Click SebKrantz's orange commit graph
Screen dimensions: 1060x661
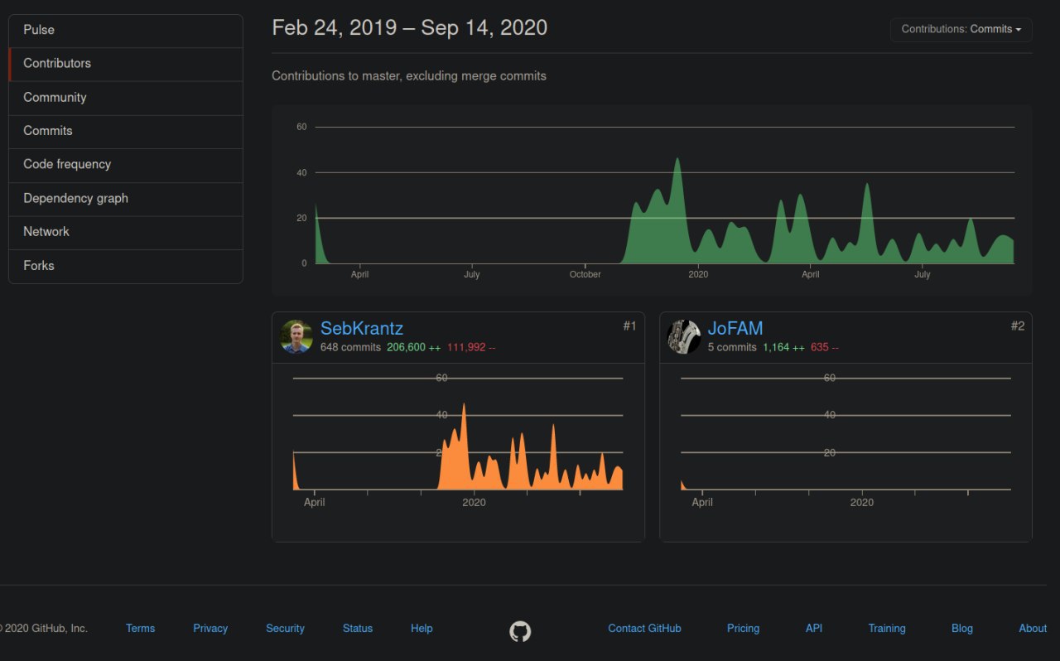pyautogui.click(x=457, y=433)
